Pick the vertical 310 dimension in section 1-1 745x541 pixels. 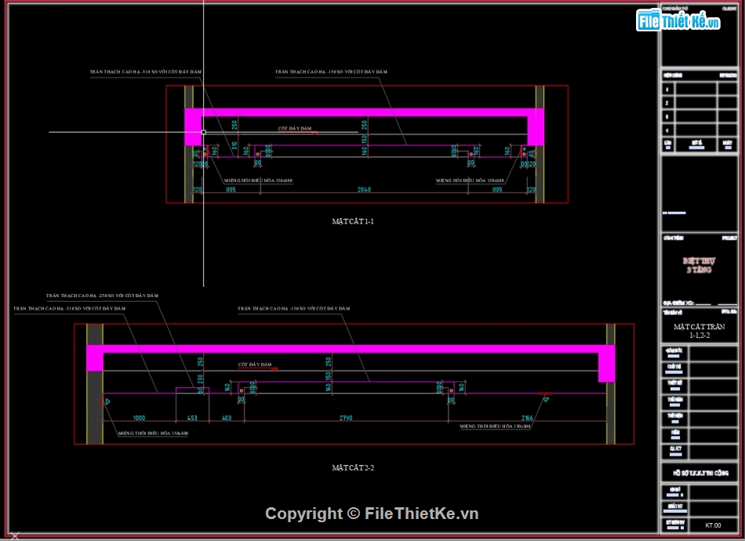tap(234, 146)
